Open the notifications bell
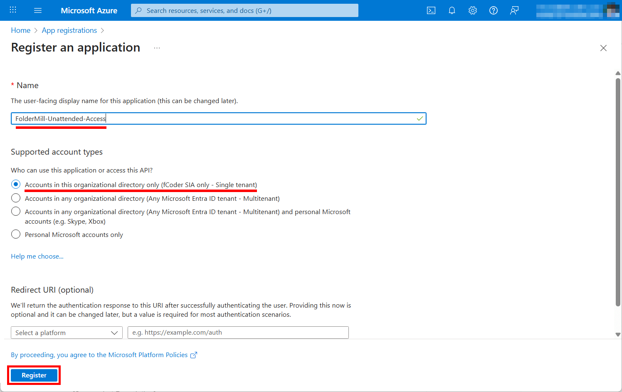The width and height of the screenshot is (622, 392). click(452, 10)
